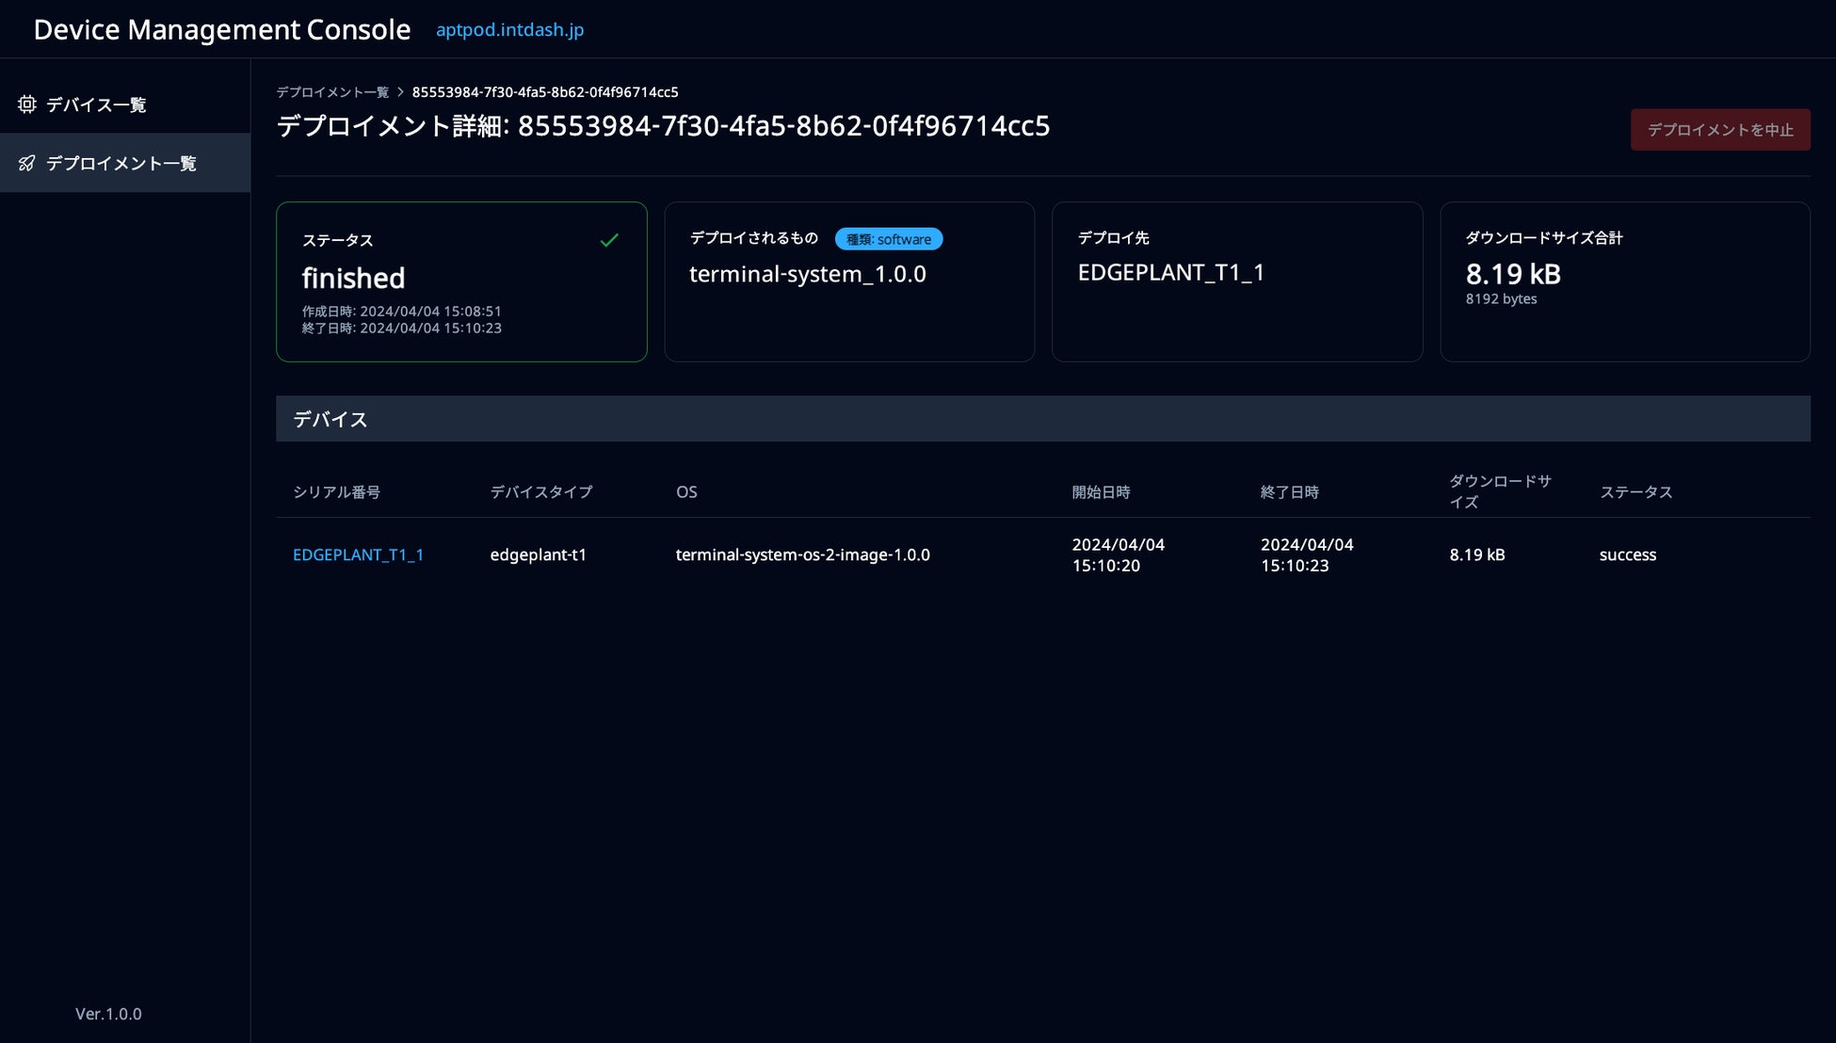Click the finished status card
Screen dimensions: 1836x1043
point(461,281)
